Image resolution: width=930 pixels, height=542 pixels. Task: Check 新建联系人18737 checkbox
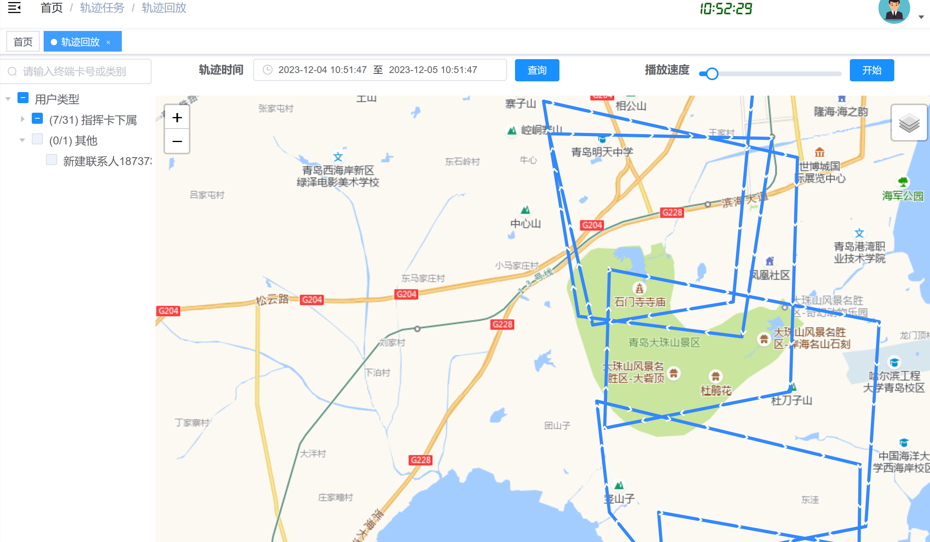(x=52, y=160)
